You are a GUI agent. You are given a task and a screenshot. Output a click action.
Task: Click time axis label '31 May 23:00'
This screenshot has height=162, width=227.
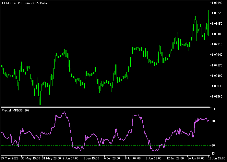point(51,158)
